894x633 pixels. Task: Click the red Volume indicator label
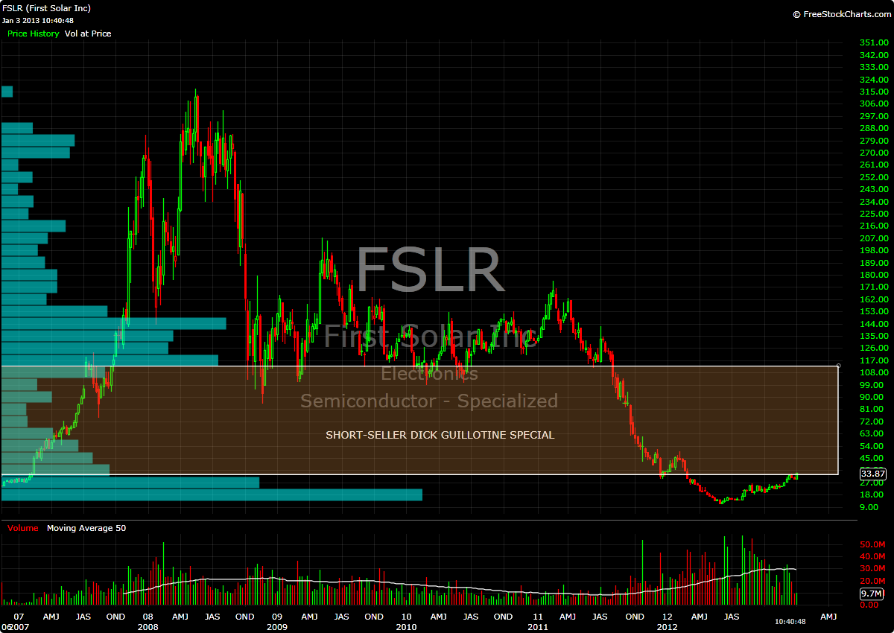pos(22,528)
